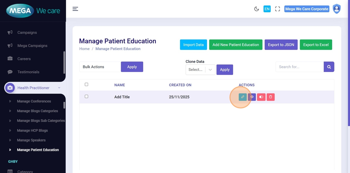
Task: Open the Bulk Actions dropdown
Action: (x=100, y=67)
